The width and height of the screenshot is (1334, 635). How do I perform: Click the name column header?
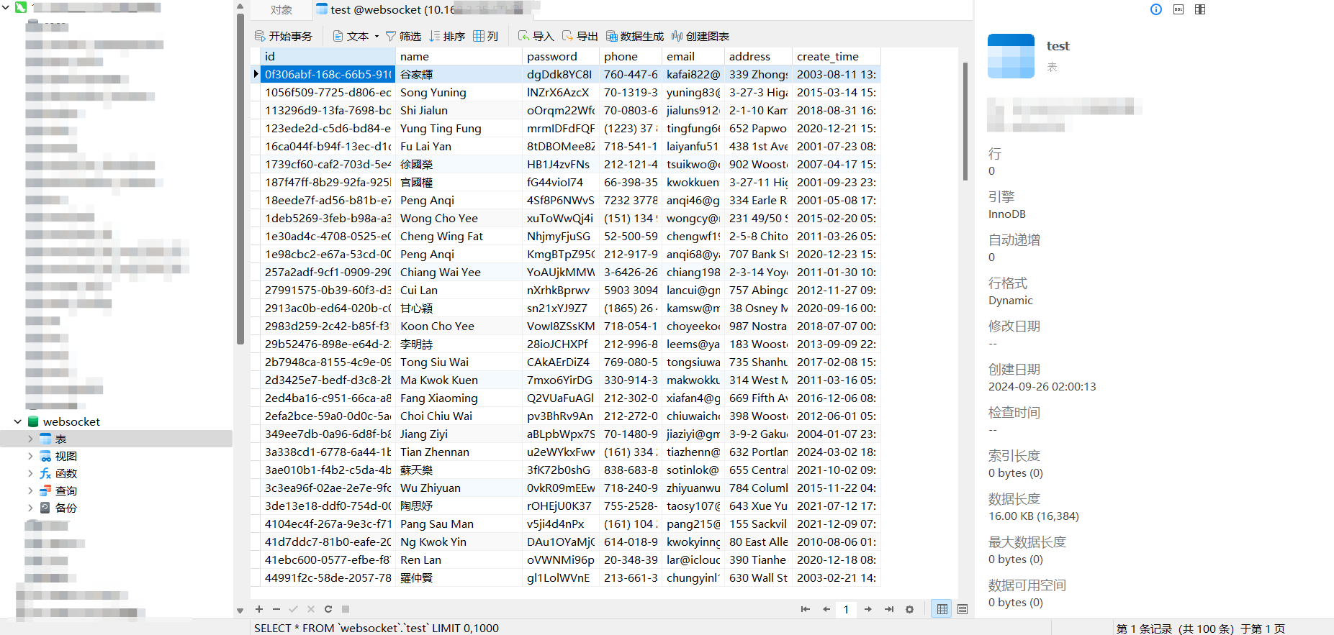point(459,56)
